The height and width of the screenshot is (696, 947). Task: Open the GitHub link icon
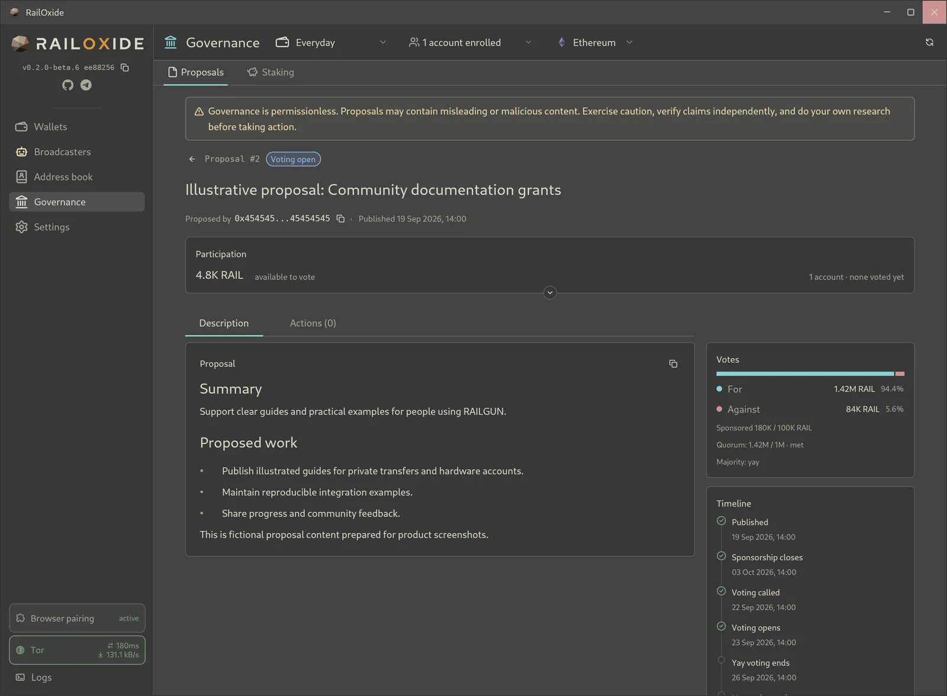click(68, 85)
